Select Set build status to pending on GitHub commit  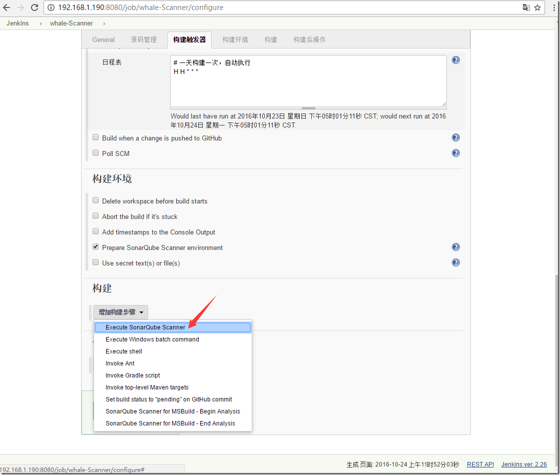click(173, 399)
